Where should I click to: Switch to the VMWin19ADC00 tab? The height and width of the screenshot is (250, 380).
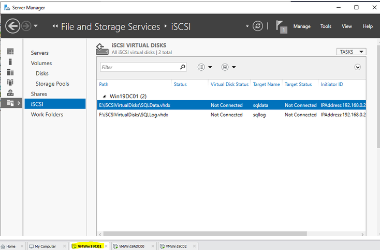[131, 246]
